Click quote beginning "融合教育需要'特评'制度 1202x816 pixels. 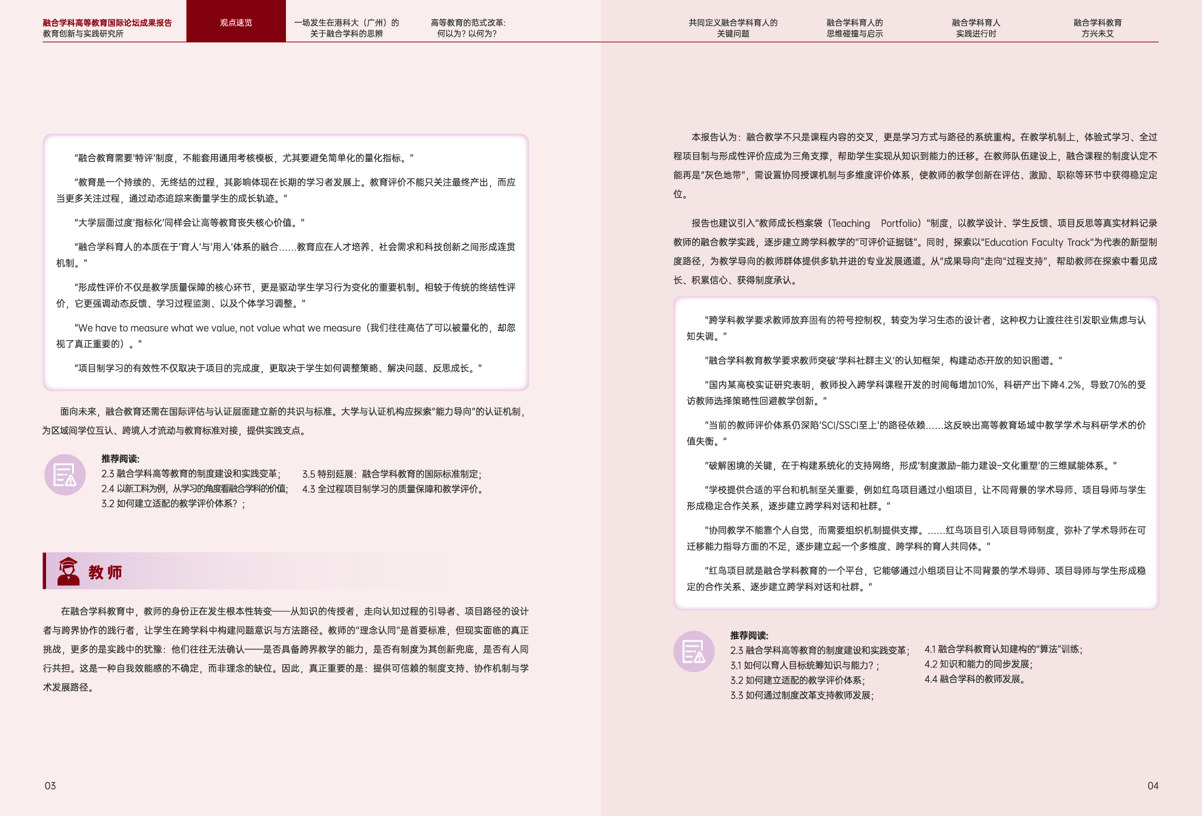(x=244, y=158)
